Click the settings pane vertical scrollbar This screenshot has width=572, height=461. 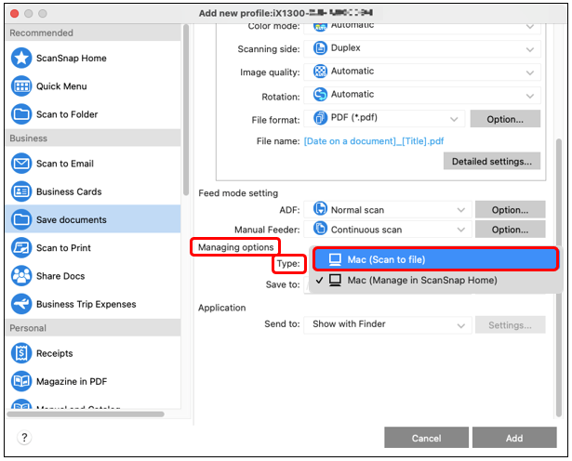point(558,277)
